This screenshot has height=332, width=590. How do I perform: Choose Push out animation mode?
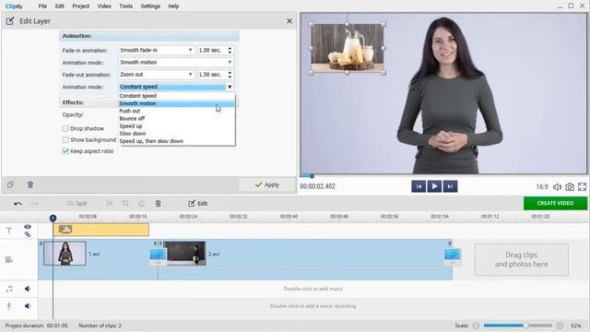point(177,111)
